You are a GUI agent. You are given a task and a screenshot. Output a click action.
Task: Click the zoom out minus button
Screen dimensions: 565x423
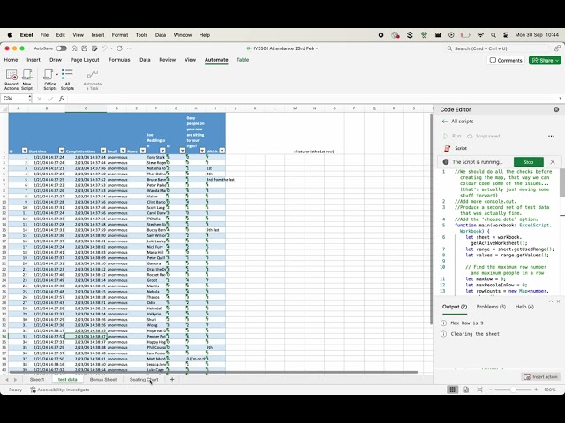(x=491, y=390)
